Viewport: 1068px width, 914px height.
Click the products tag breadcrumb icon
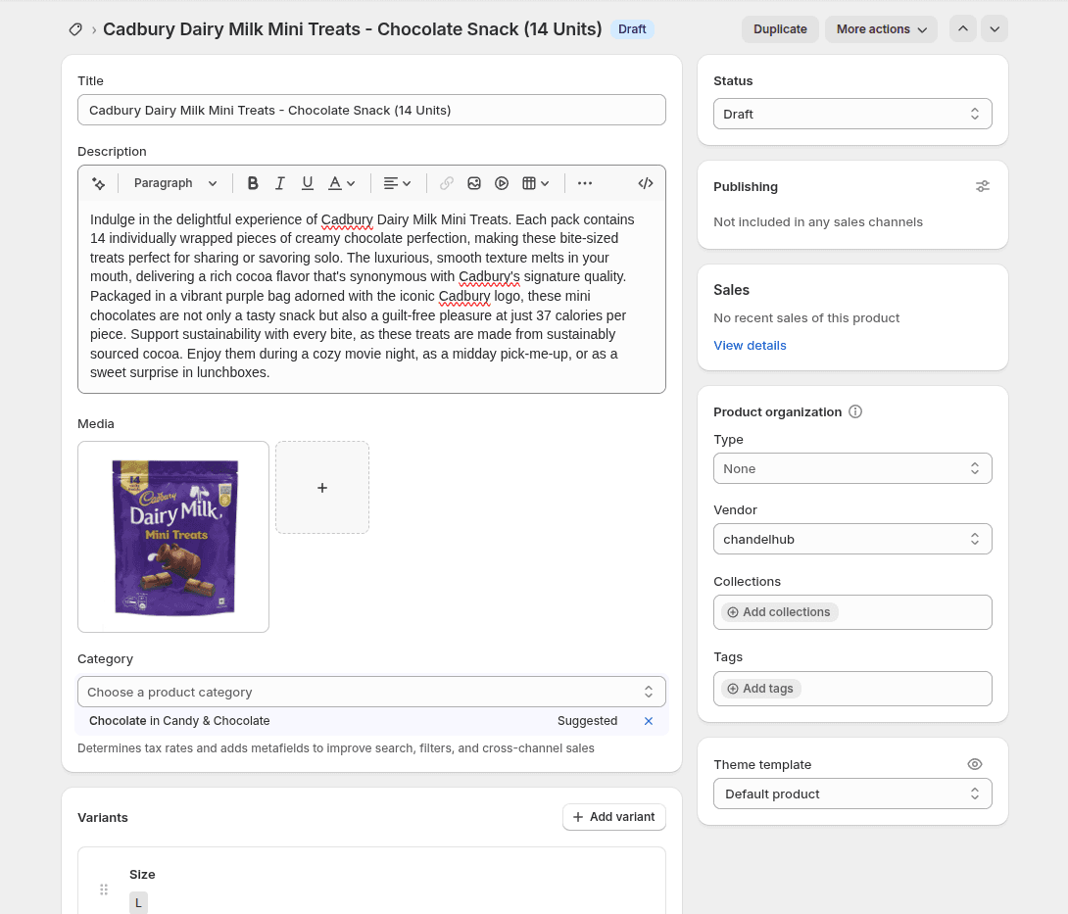pos(75,29)
